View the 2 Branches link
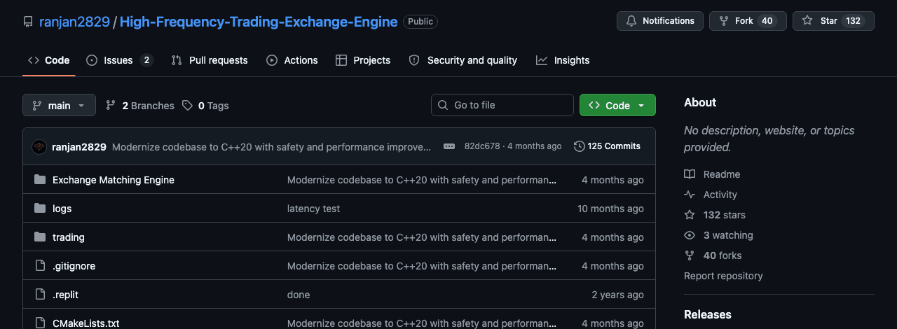 140,106
